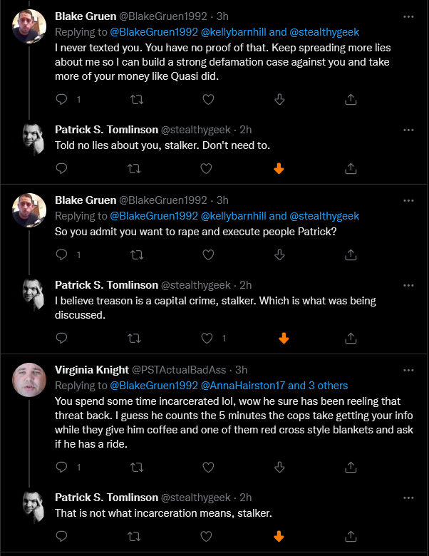Like the 'treason is a capital crime' tweet
429x556 pixels.
coord(207,338)
